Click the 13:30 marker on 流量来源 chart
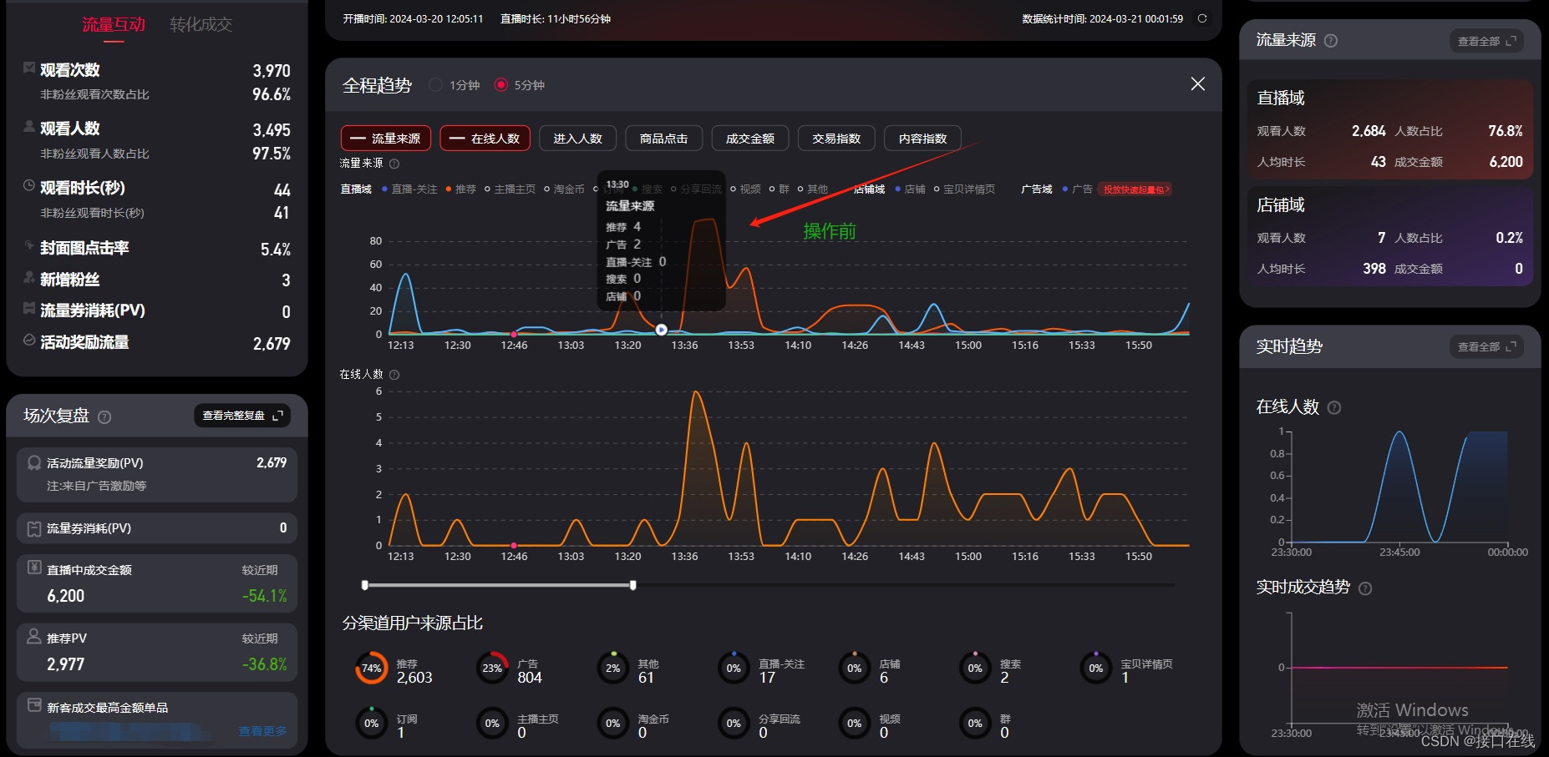Image resolution: width=1549 pixels, height=757 pixels. tap(661, 330)
